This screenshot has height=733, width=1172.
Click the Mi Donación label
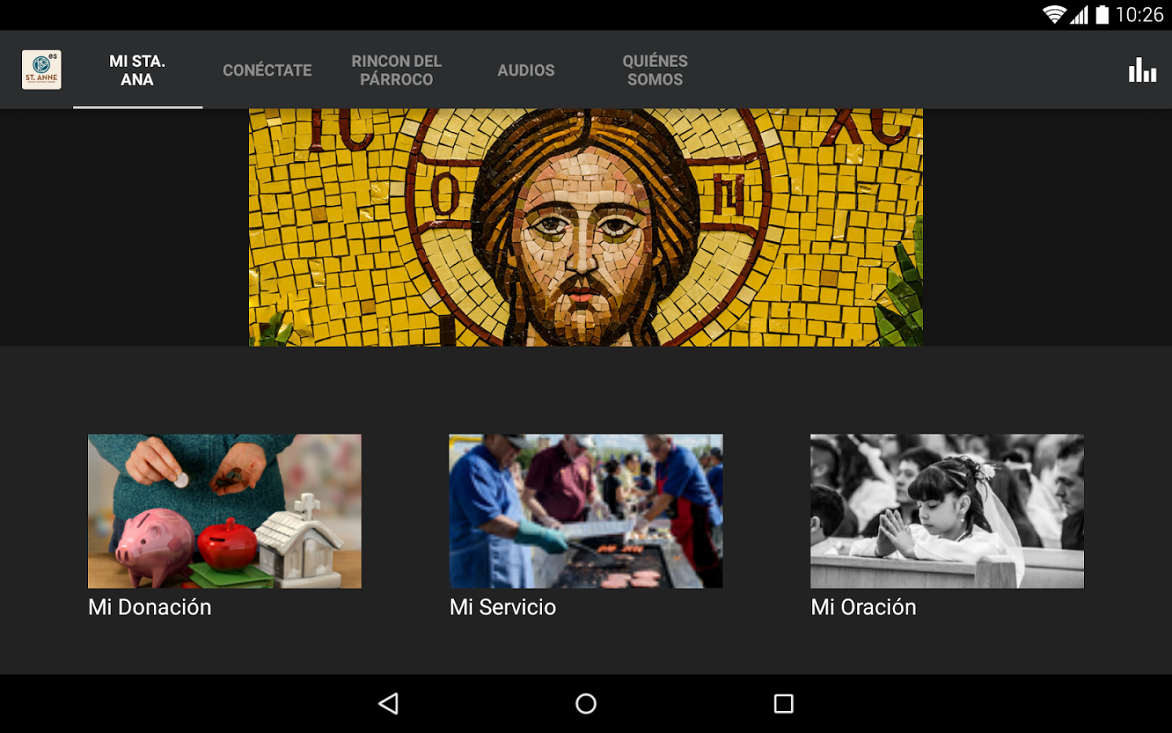tap(150, 608)
